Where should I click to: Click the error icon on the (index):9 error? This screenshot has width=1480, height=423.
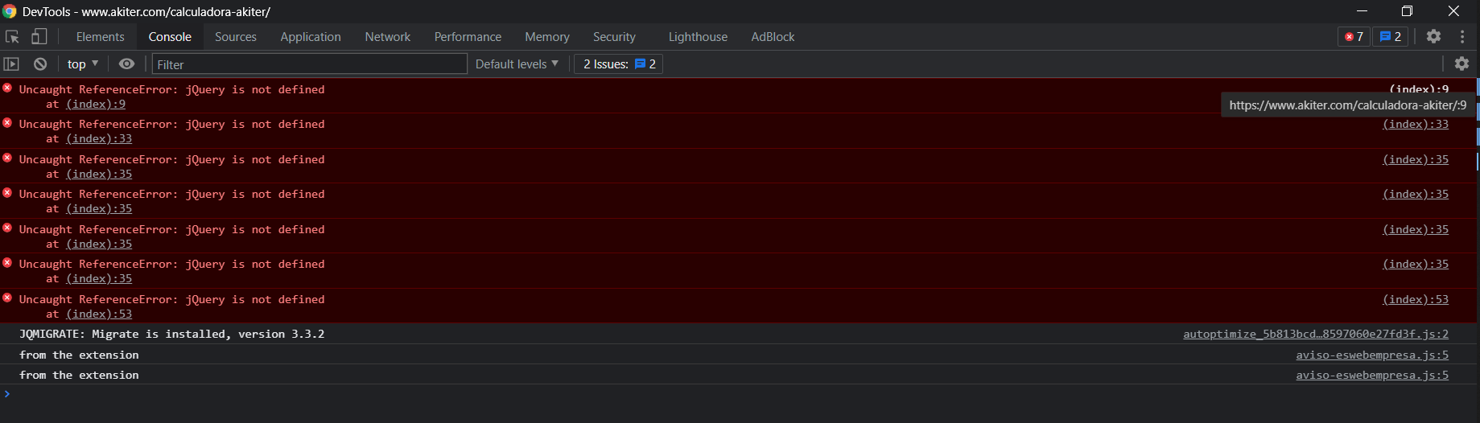pyautogui.click(x=7, y=88)
